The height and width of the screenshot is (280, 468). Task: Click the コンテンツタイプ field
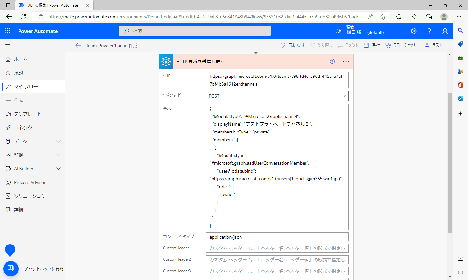[277, 237]
